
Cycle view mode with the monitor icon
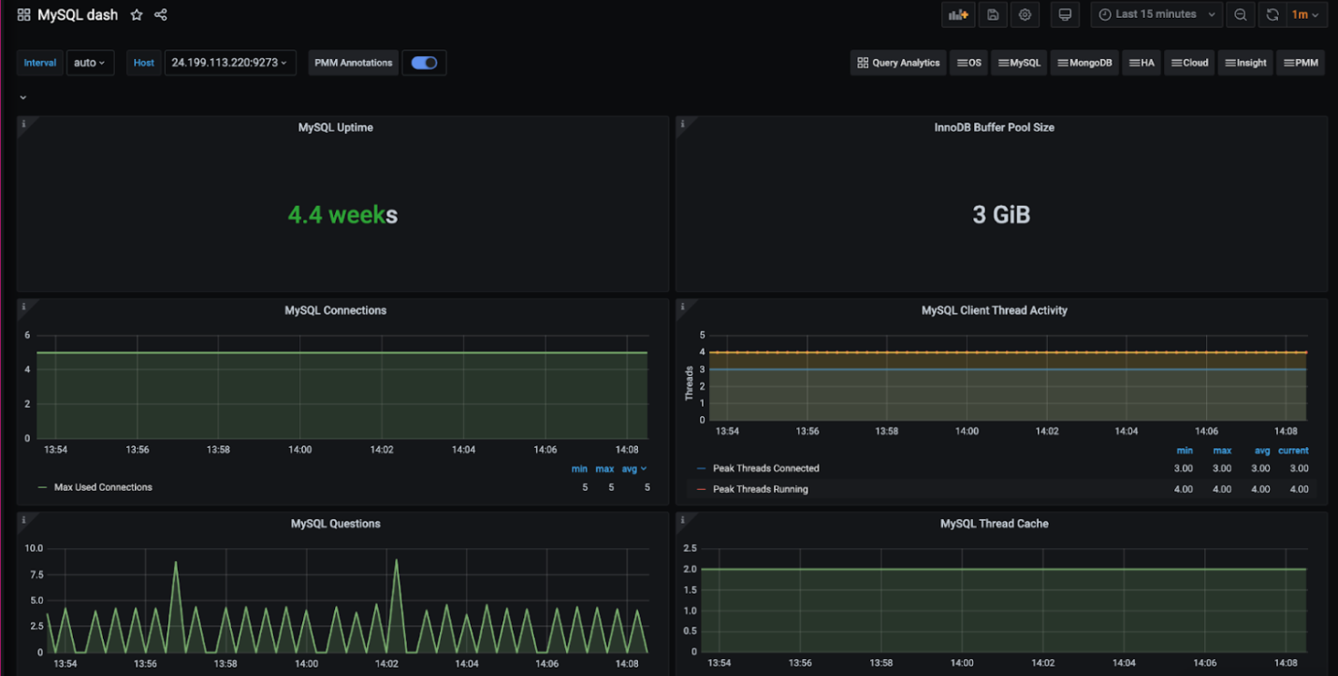[1064, 15]
